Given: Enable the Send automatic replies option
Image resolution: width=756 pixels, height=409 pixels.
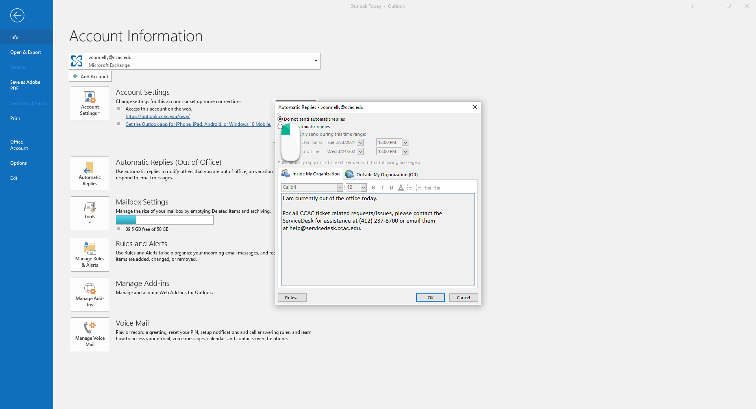Looking at the screenshot, I should coord(280,127).
